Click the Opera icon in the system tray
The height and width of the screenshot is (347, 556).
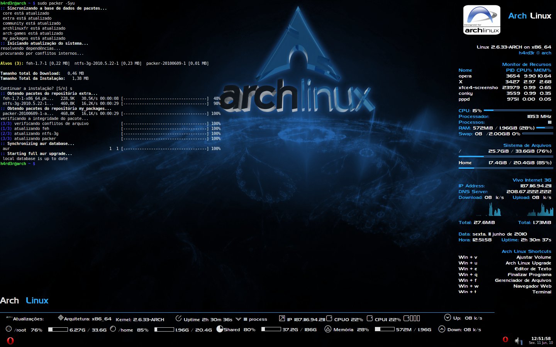(x=505, y=339)
